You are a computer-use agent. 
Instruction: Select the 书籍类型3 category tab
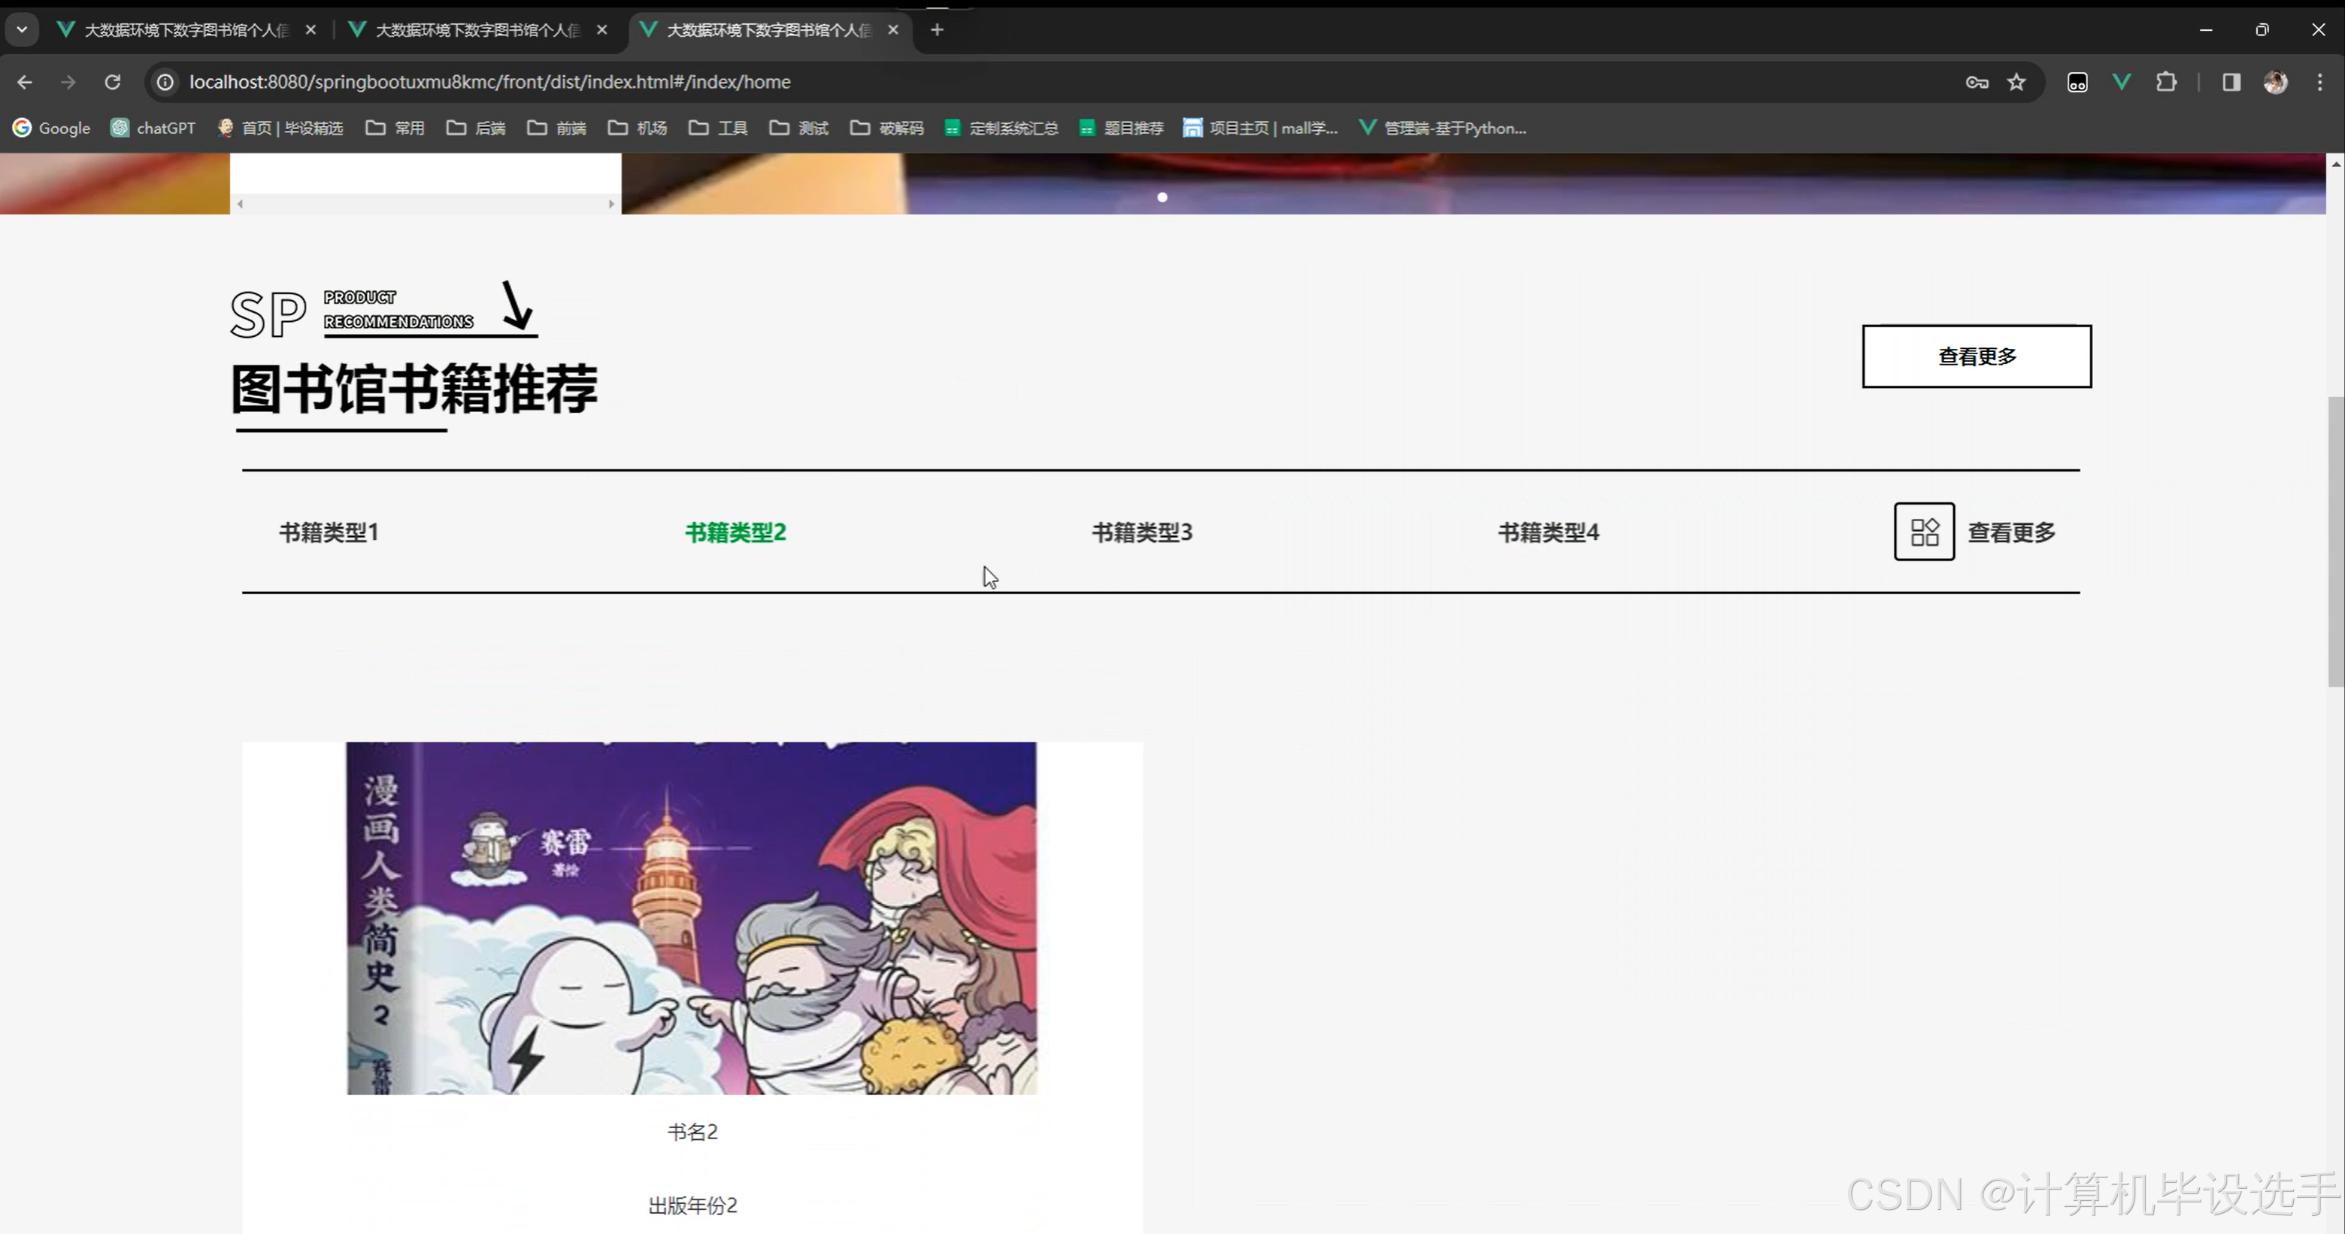coord(1141,532)
